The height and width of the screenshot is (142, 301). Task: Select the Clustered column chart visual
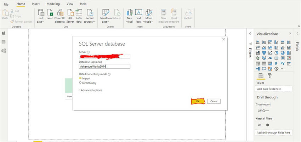(277, 42)
